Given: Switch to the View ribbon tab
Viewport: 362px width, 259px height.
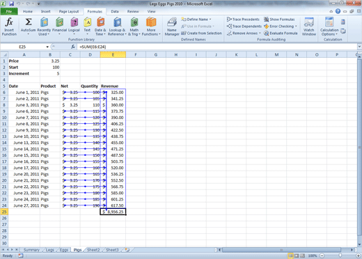Looking at the screenshot, I should coord(151,11).
